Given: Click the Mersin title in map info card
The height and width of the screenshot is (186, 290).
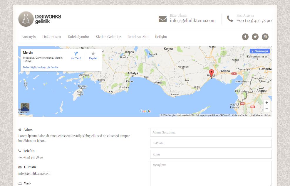Looking at the screenshot, I should 28,53.
